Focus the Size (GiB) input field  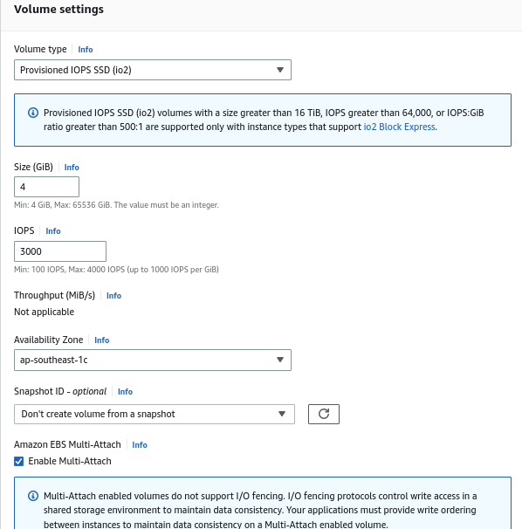tap(46, 187)
